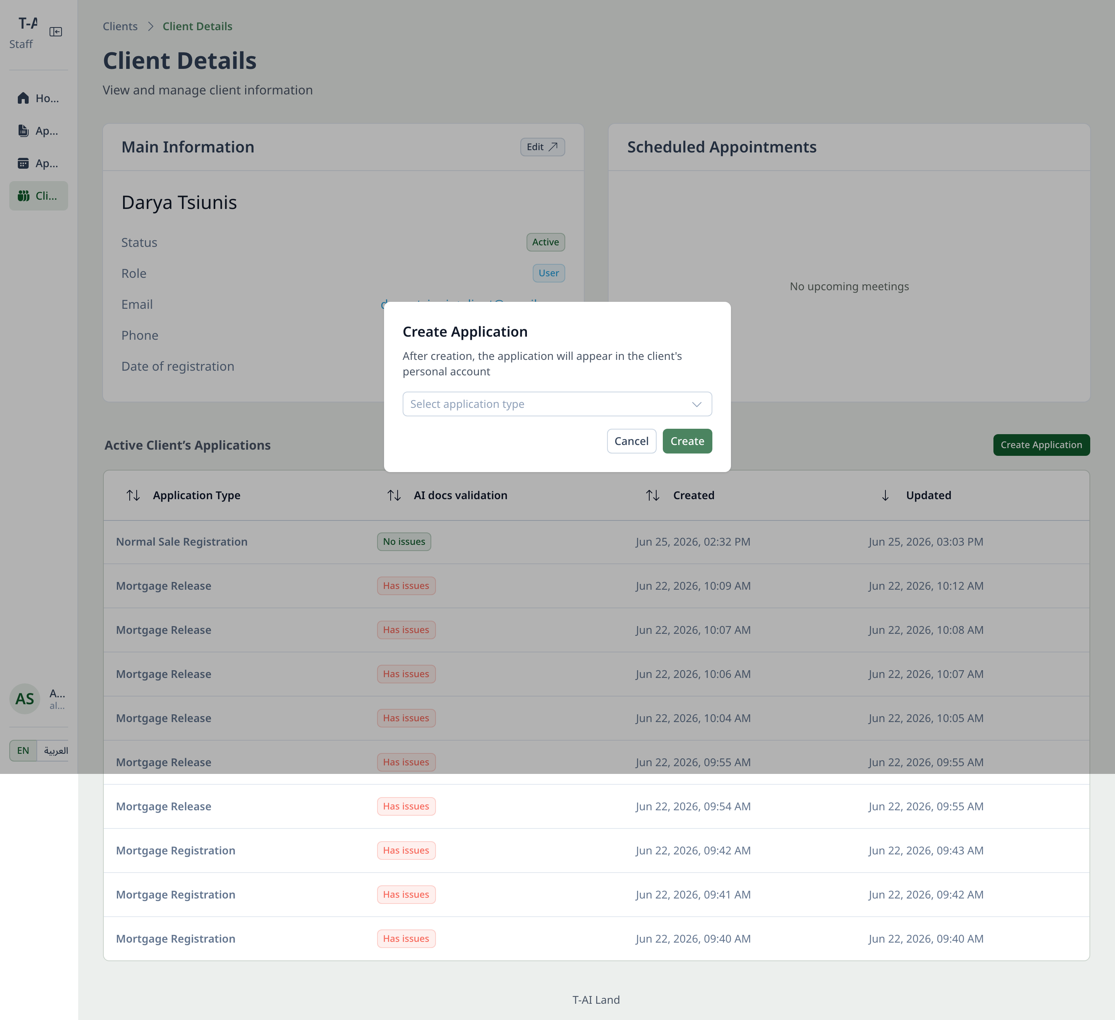Click Cancel in Create Application dialog
Image resolution: width=1115 pixels, height=1020 pixels.
pyautogui.click(x=631, y=441)
